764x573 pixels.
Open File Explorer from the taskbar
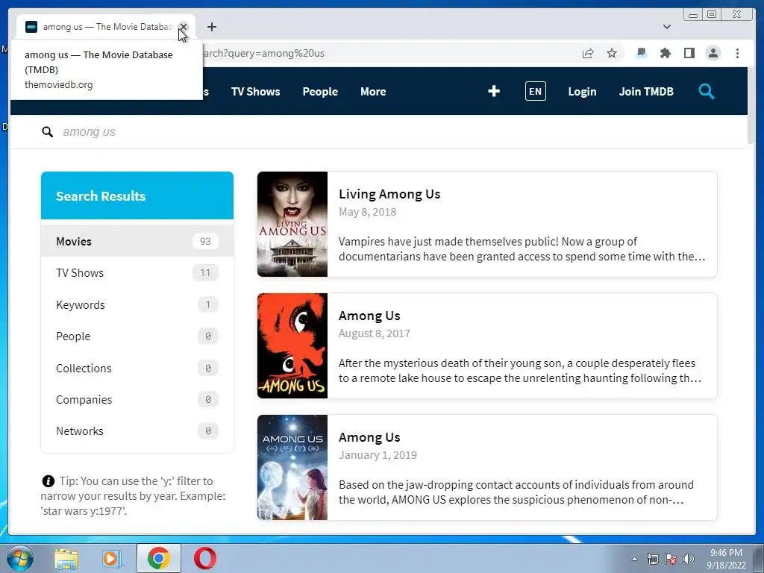(x=66, y=558)
